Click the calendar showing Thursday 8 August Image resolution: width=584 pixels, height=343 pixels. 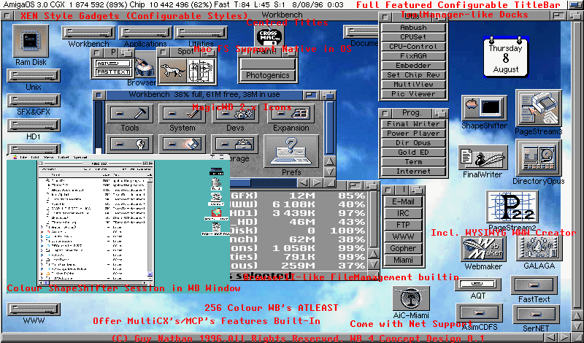(x=506, y=57)
